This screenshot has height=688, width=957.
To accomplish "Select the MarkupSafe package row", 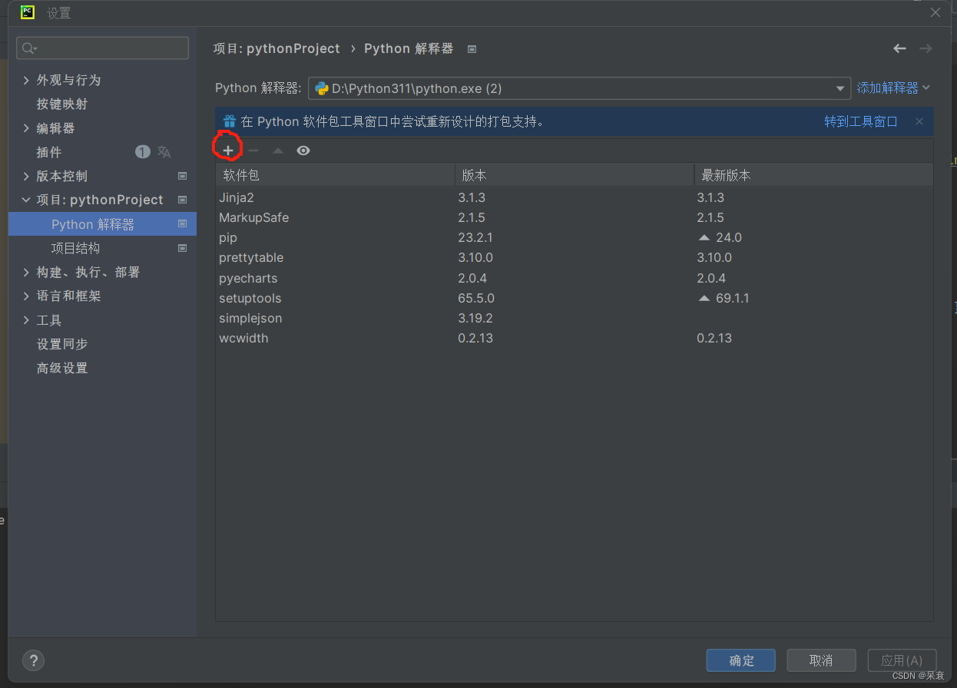I will tap(575, 217).
